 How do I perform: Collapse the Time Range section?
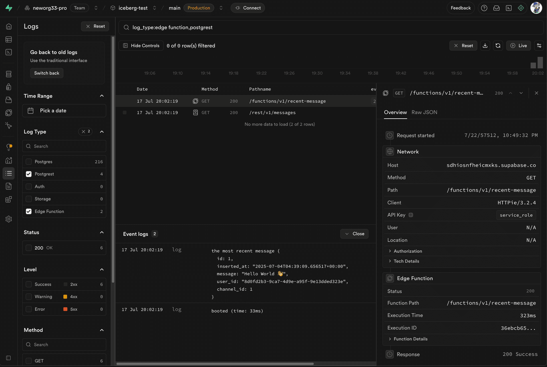[x=102, y=96]
